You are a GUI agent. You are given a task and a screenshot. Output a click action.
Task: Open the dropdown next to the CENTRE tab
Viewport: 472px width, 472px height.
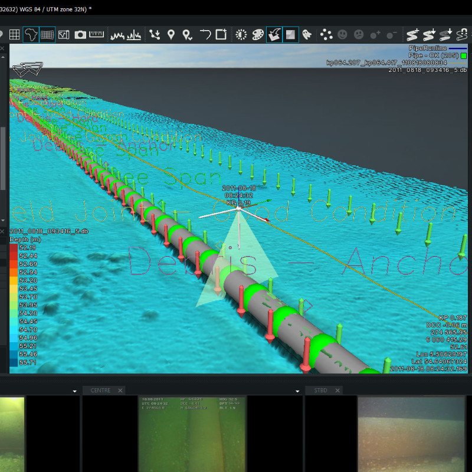tap(74, 391)
